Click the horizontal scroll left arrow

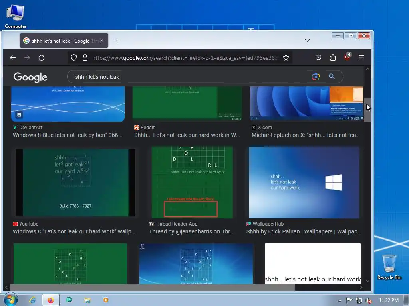pos(7,288)
